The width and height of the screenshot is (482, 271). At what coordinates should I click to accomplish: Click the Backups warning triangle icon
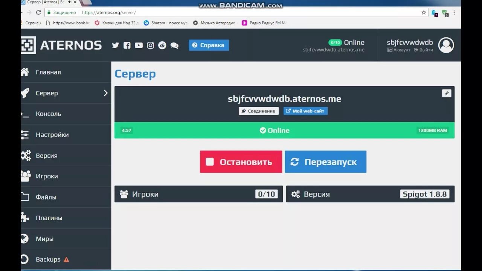coord(66,259)
